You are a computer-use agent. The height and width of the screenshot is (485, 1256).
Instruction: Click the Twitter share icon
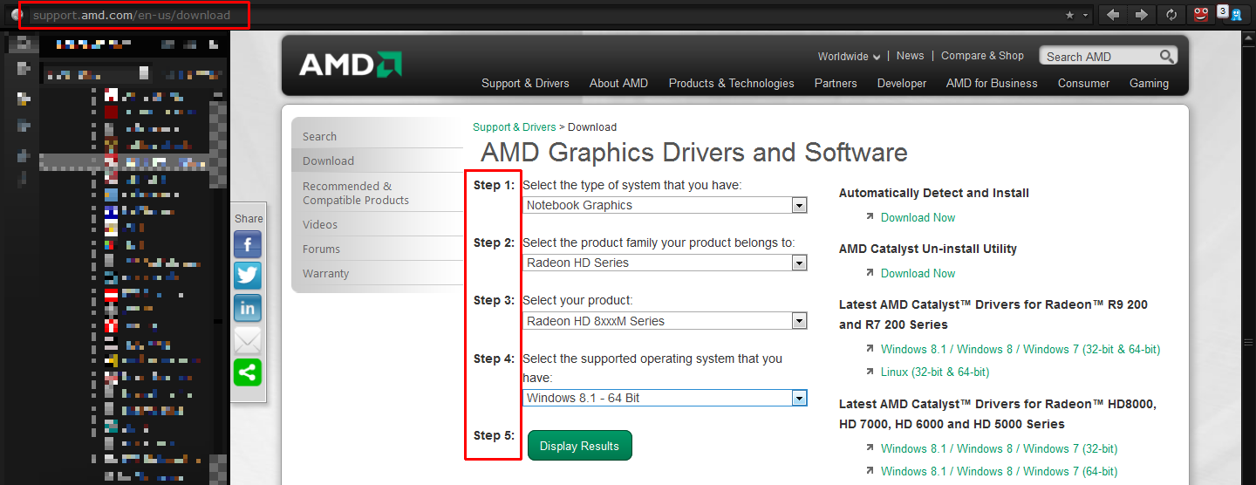tap(248, 276)
